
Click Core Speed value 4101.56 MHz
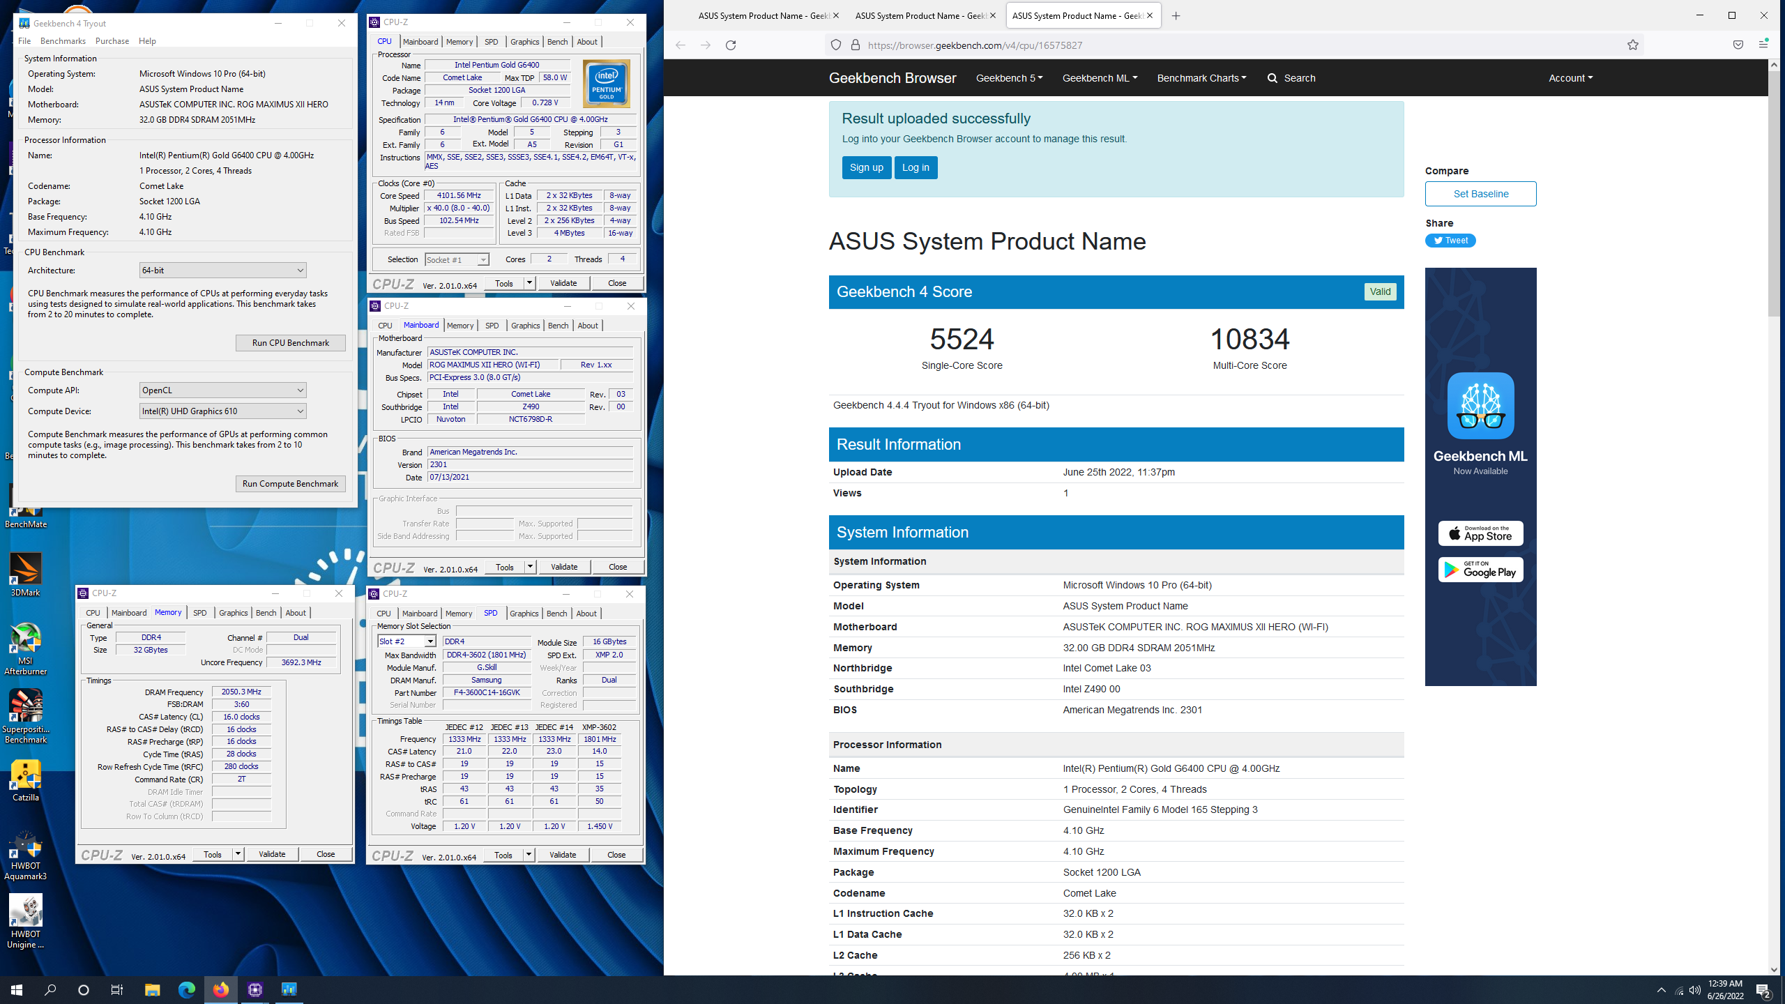click(x=459, y=196)
